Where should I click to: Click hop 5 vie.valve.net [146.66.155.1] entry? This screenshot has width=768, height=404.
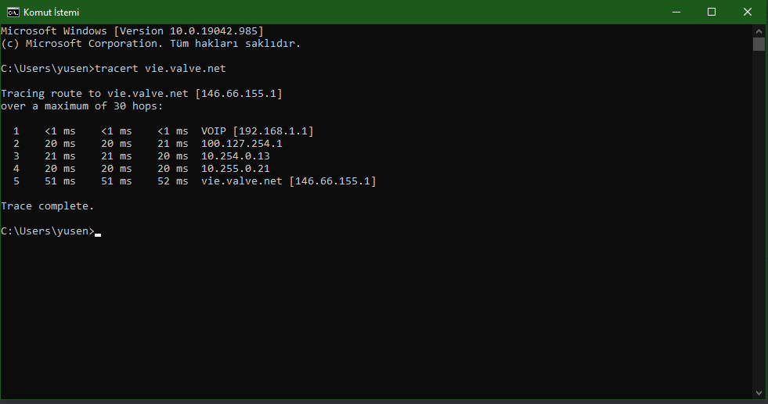point(288,181)
